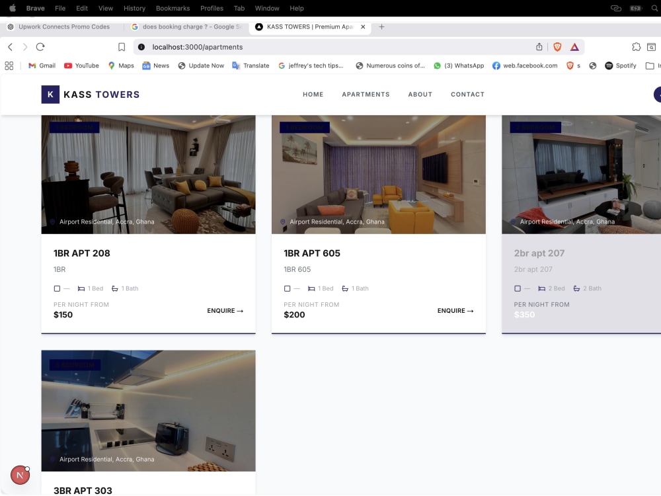661x496 pixels.
Task: Open the site information icon in address bar
Action: point(141,47)
